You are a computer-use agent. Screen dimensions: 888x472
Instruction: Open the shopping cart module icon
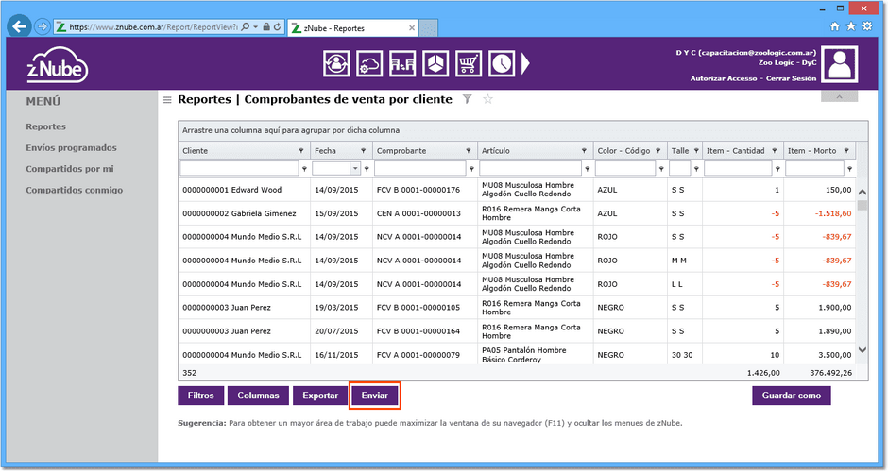tap(468, 63)
